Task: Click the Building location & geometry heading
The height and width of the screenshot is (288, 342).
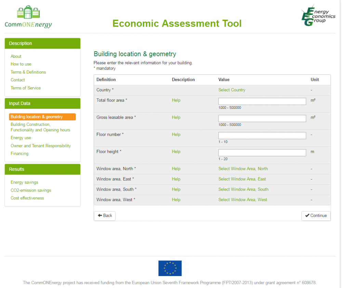Action: (135, 54)
